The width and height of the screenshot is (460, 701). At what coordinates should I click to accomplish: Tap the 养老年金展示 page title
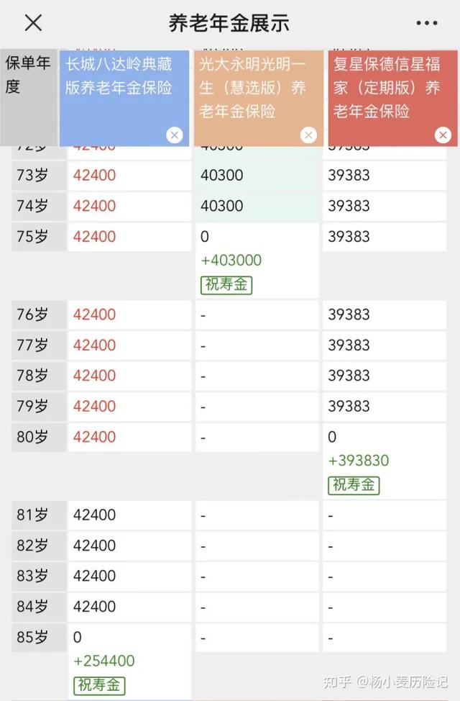coord(229,22)
